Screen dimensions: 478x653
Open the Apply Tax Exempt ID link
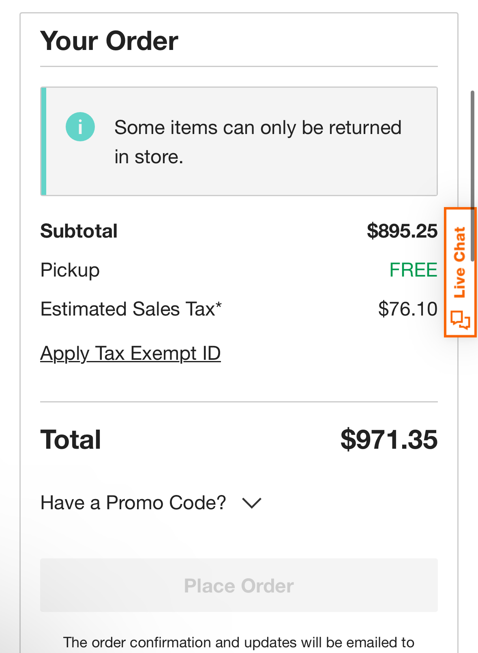point(130,353)
